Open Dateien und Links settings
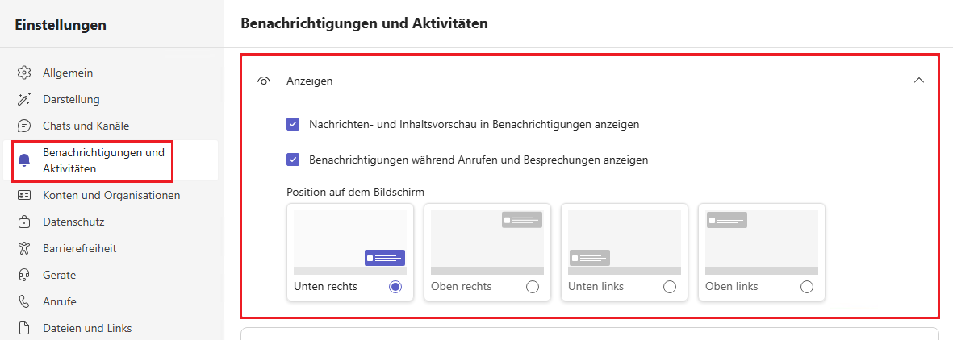953x340 pixels. pos(87,328)
